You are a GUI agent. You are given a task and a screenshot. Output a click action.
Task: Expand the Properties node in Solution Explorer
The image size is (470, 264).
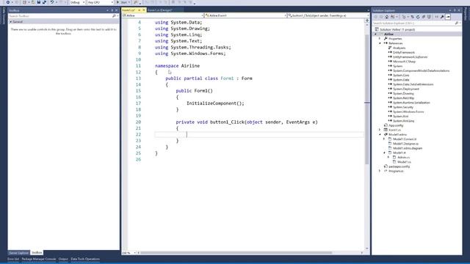coord(380,39)
